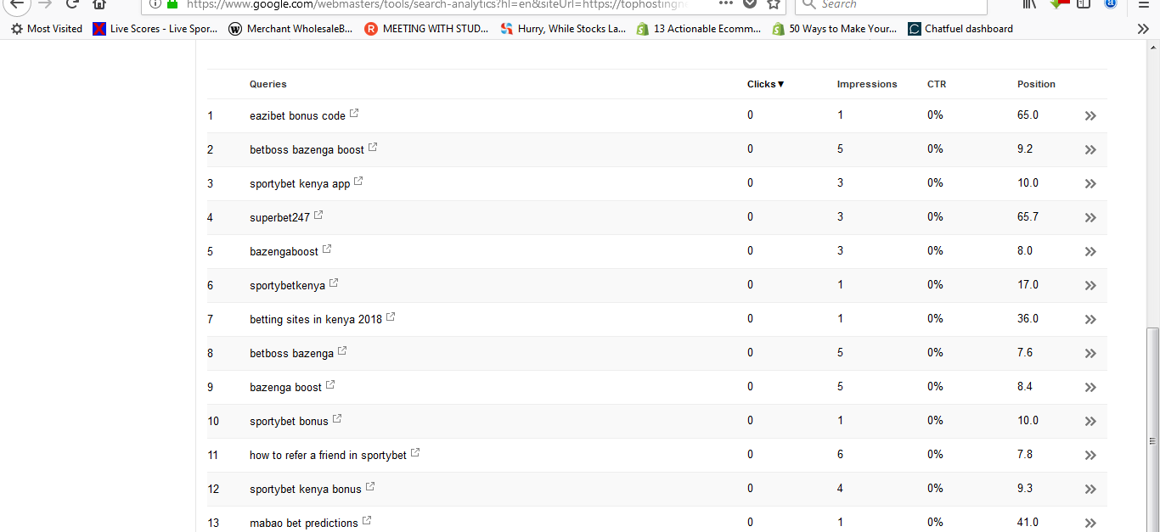1160x532 pixels.
Task: Open external link icon beside betboss bazenga boost
Action: tap(373, 148)
